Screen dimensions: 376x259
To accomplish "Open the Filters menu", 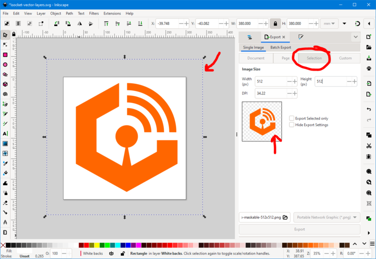I will 94,13.
